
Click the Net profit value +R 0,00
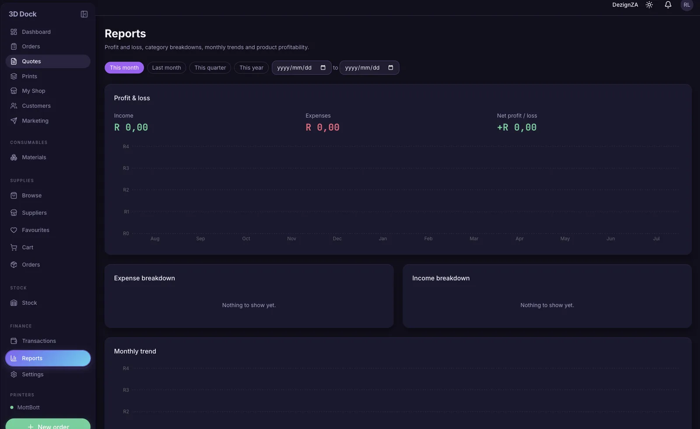pos(517,127)
